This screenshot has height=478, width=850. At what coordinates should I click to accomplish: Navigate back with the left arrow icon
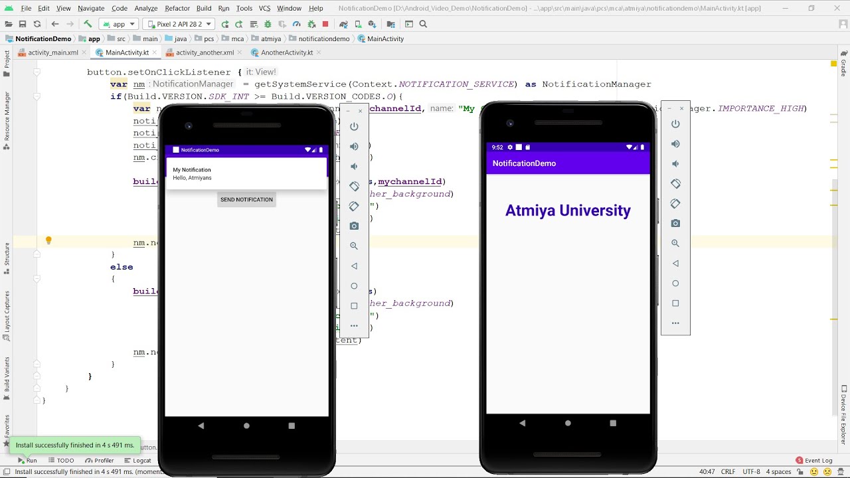point(55,24)
